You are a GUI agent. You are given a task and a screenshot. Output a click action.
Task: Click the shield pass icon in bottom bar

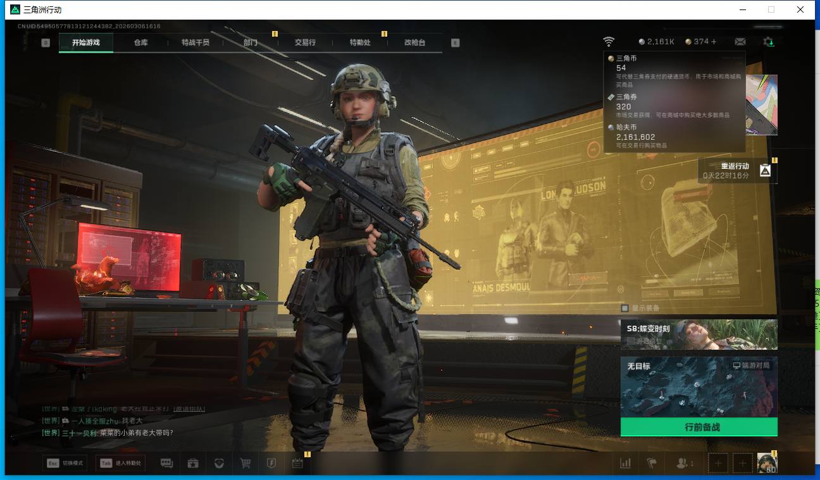point(271,464)
